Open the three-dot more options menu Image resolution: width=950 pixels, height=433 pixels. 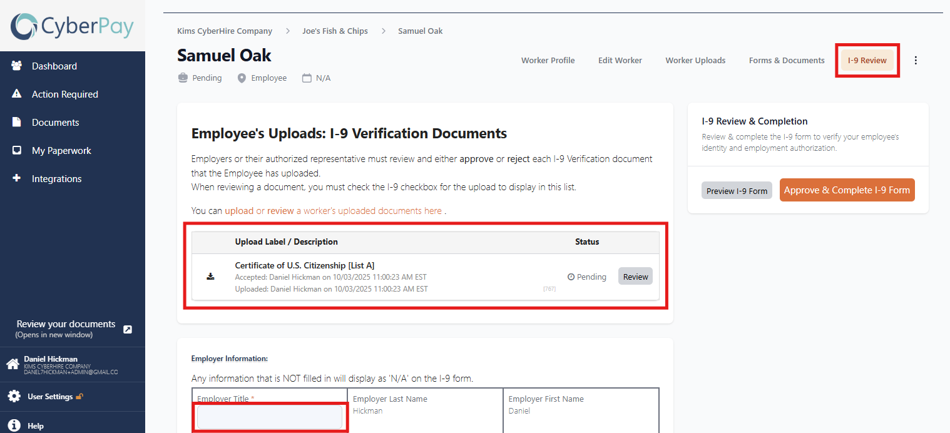point(916,61)
